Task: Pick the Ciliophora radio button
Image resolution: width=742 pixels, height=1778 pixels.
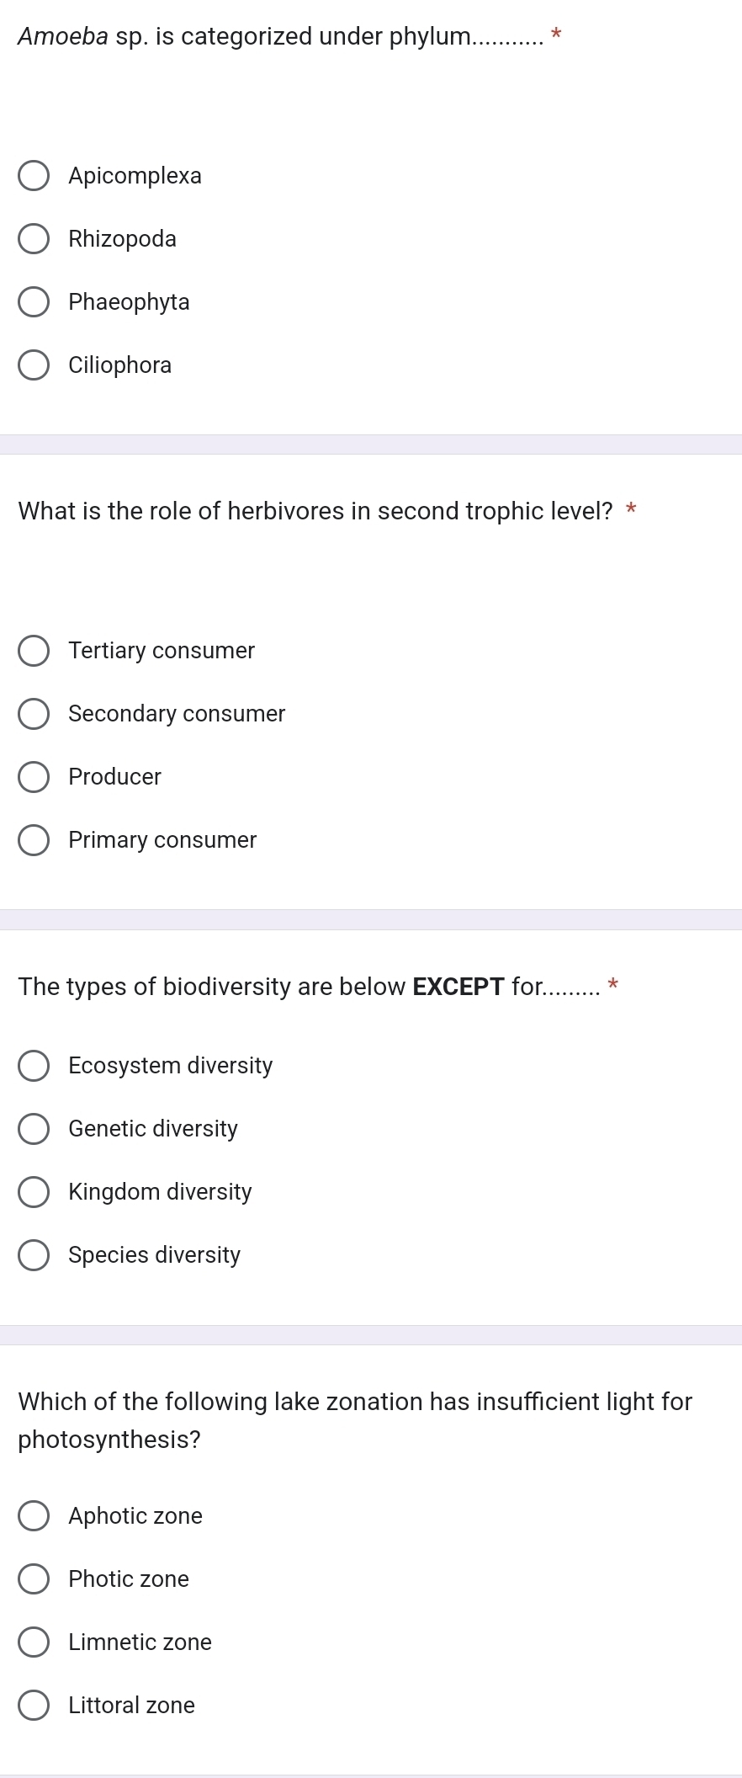Action: (34, 365)
